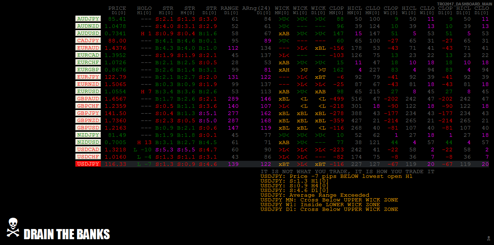Click USDJPY price value 116.33
Viewport: 494px width, 245px height.
[115, 164]
